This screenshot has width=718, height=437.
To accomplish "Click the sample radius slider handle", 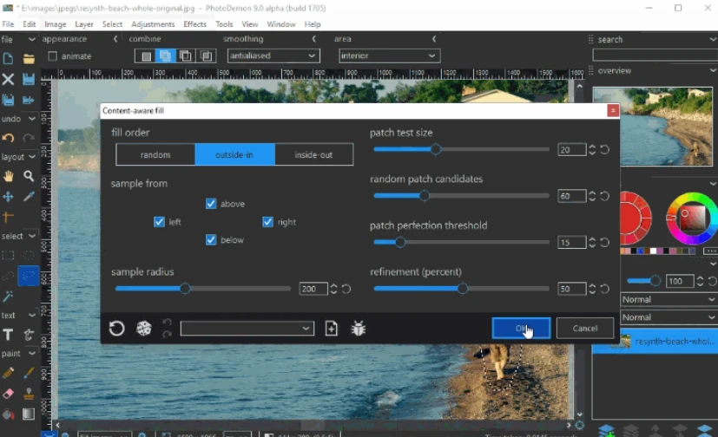I will pyautogui.click(x=185, y=289).
